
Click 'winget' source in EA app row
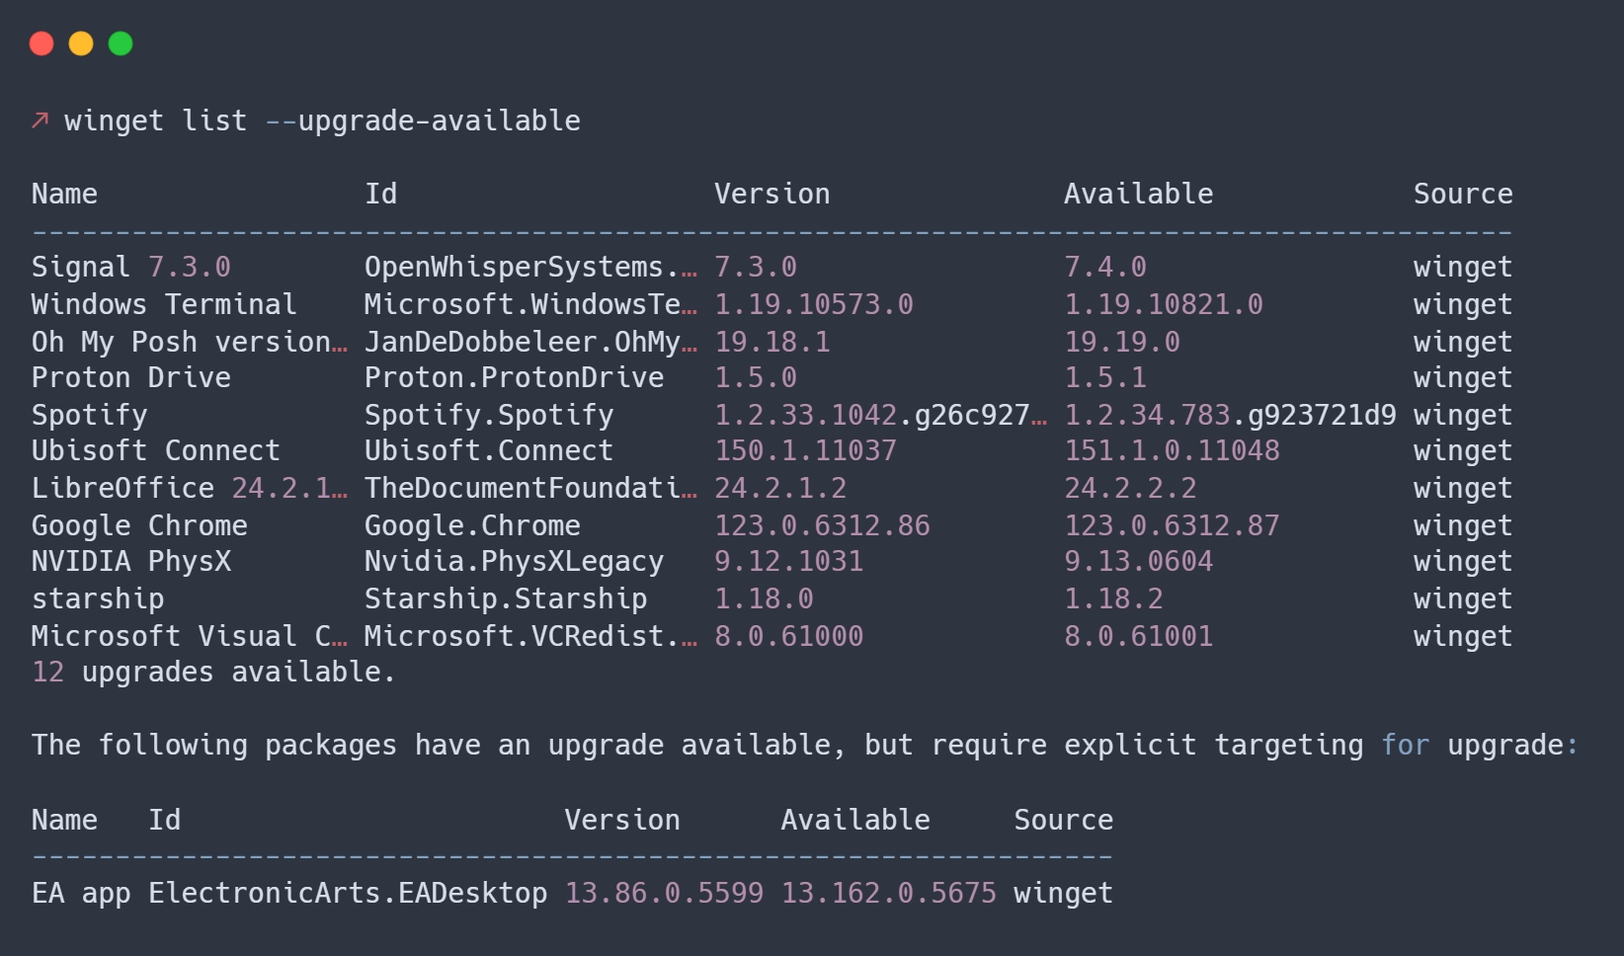1064,893
